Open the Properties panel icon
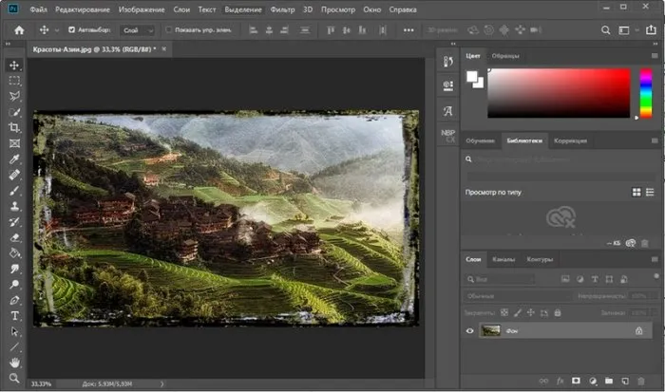The width and height of the screenshot is (665, 392). (x=447, y=85)
